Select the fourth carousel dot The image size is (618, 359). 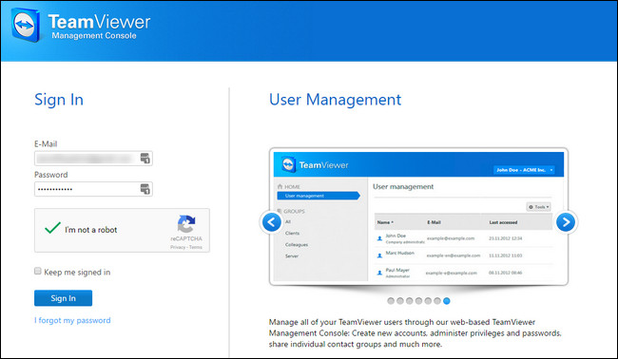click(x=418, y=301)
